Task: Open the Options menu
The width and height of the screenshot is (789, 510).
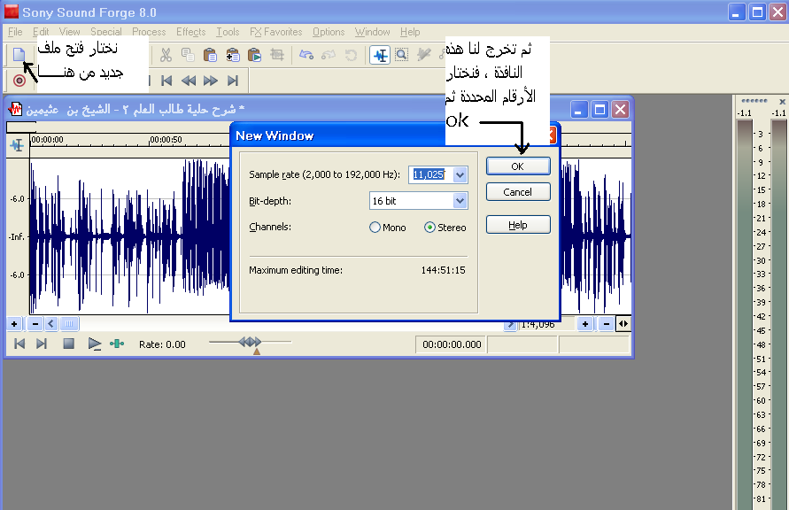Action: [x=329, y=32]
